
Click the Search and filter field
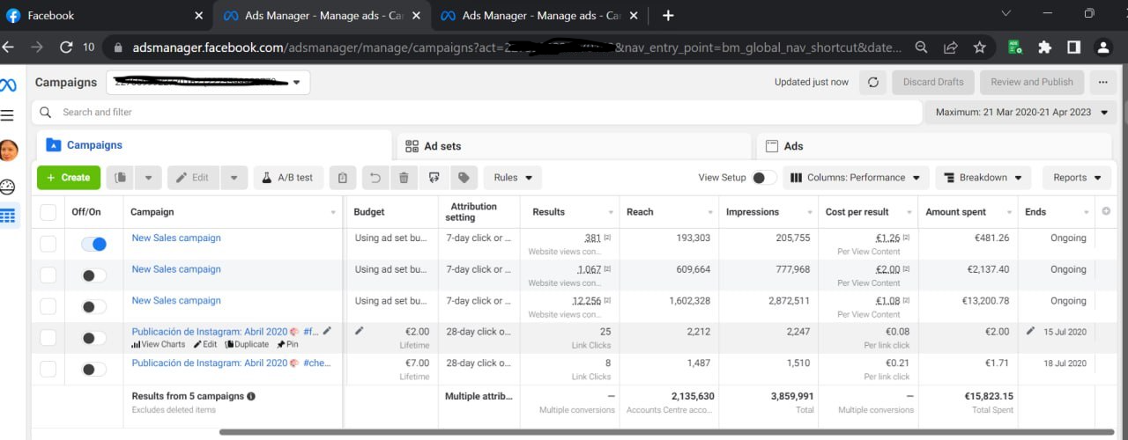tap(475, 113)
